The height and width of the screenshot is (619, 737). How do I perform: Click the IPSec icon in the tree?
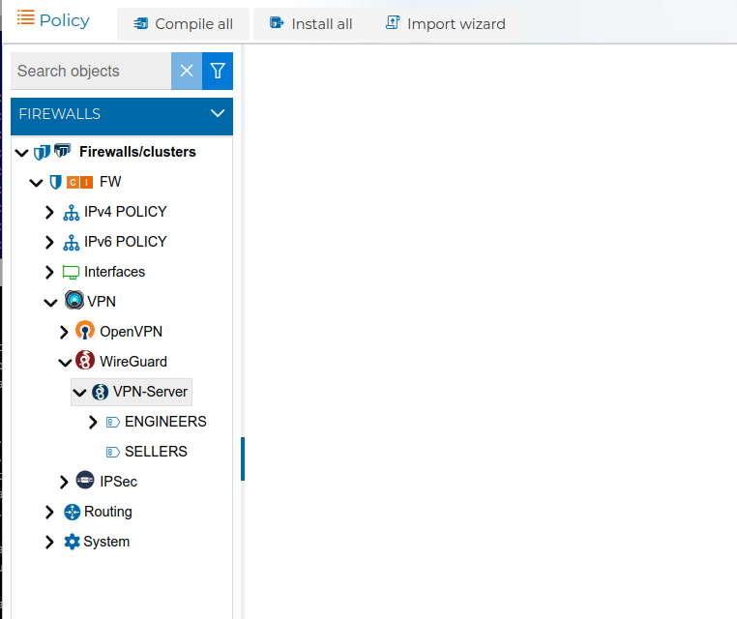85,482
